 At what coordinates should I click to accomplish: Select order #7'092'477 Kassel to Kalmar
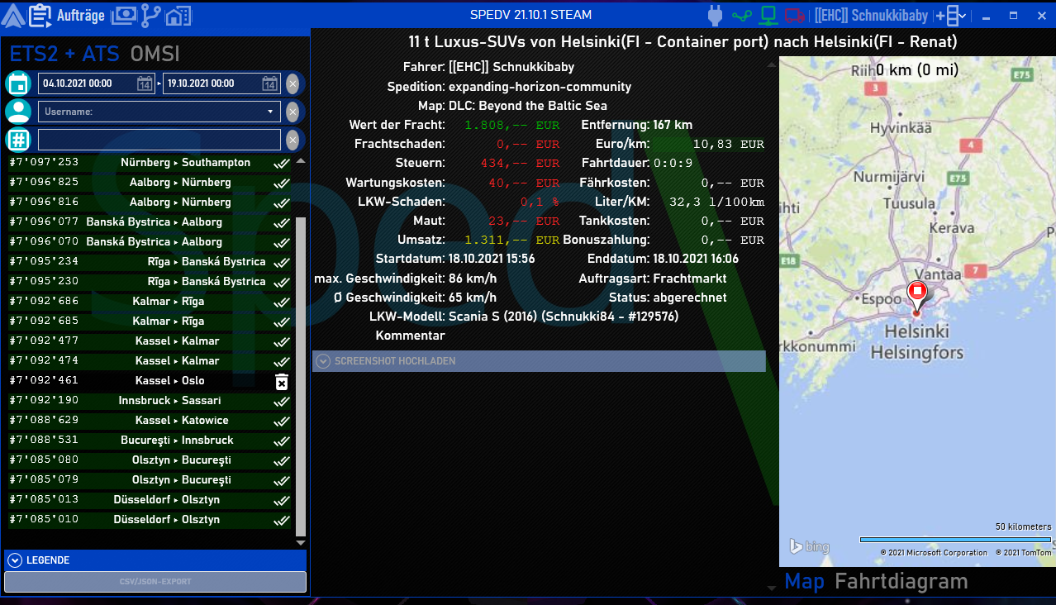(x=150, y=341)
